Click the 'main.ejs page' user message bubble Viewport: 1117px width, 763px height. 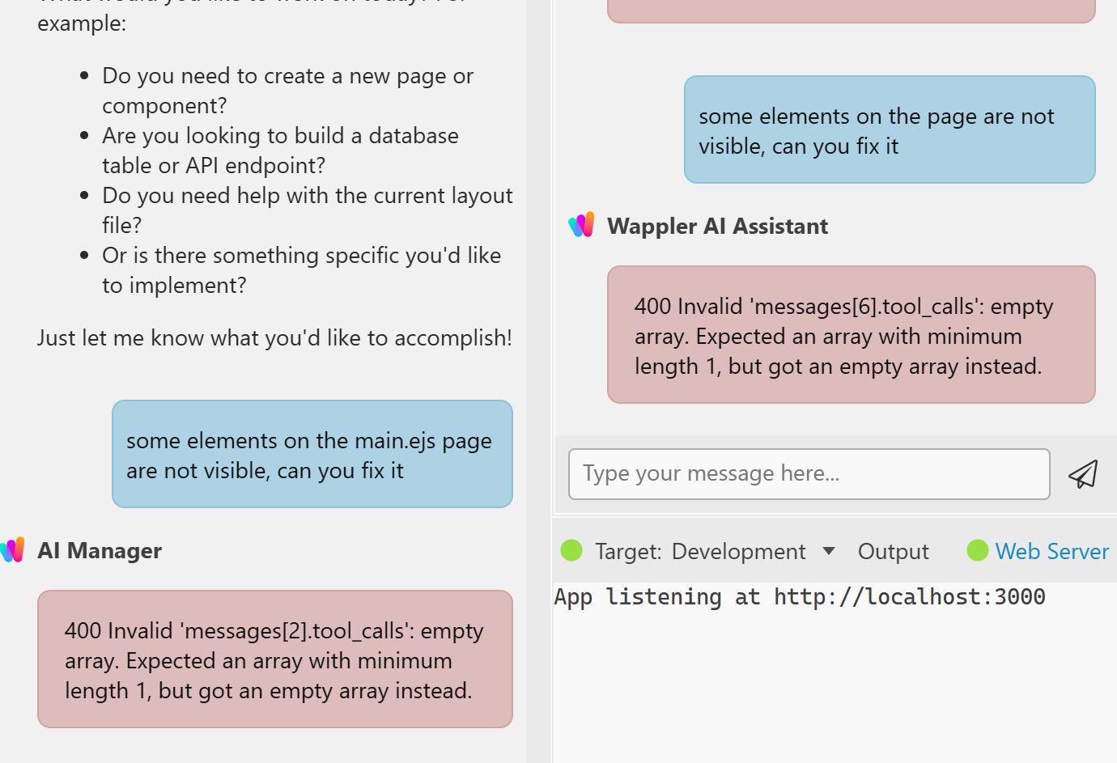[312, 455]
